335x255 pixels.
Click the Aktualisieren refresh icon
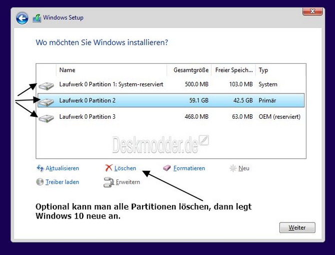(x=40, y=168)
